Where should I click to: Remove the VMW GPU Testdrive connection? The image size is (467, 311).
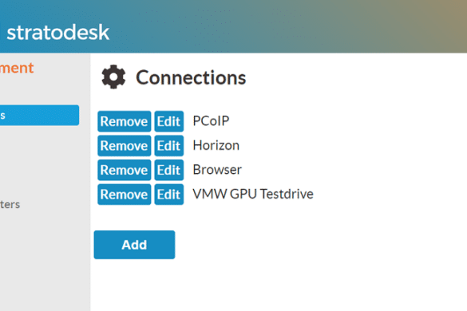125,195
